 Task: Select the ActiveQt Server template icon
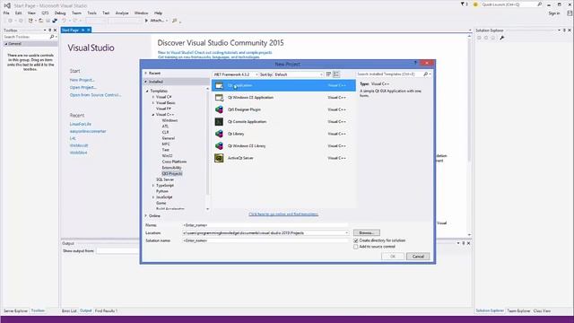coord(219,158)
